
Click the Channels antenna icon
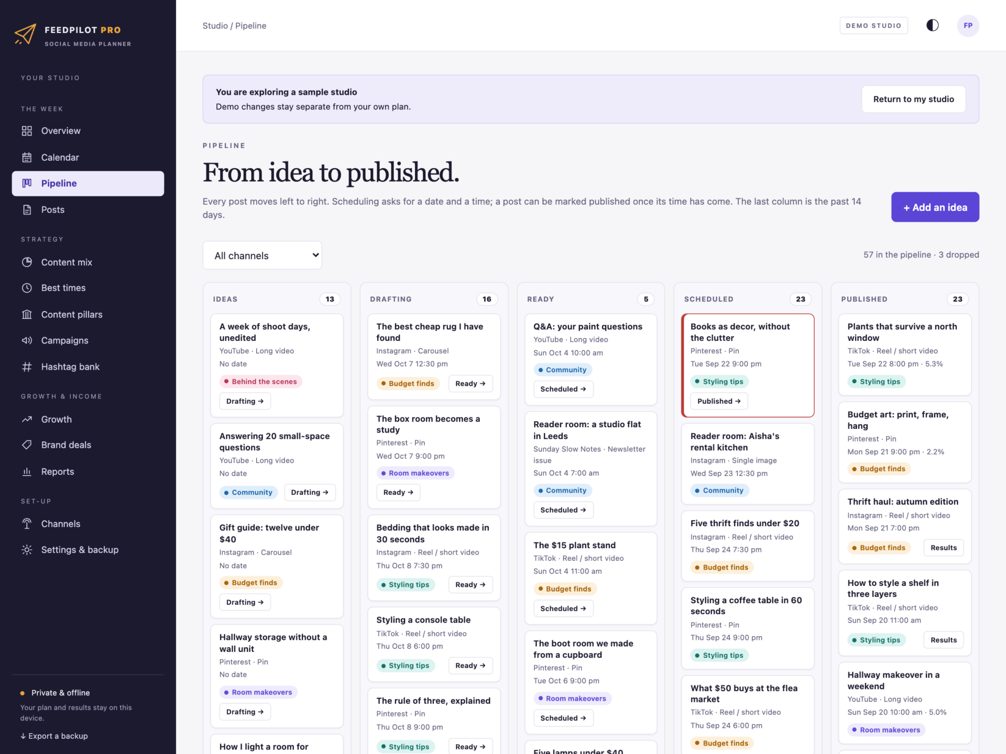click(27, 524)
